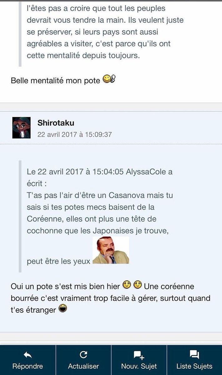Tap the Nouv. Sujet label in bottom bar
The image size is (222, 375).
[x=139, y=366]
